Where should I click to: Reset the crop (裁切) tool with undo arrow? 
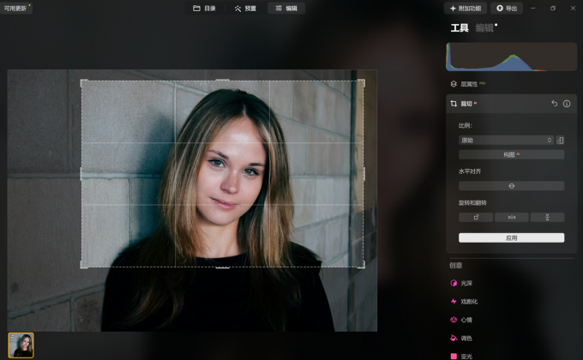coord(554,104)
